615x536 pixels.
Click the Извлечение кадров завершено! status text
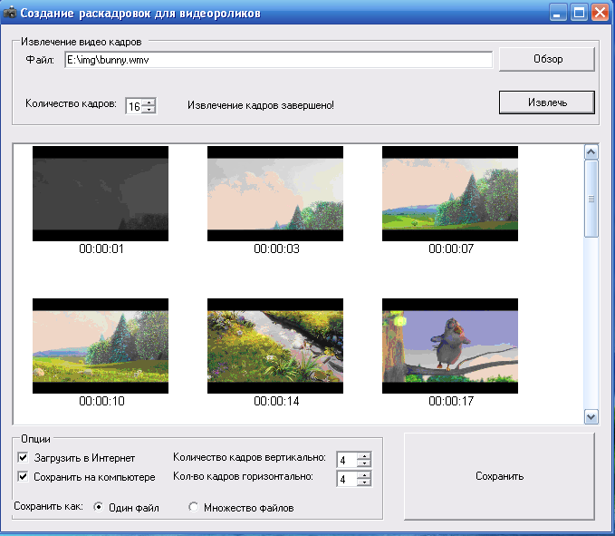261,105
